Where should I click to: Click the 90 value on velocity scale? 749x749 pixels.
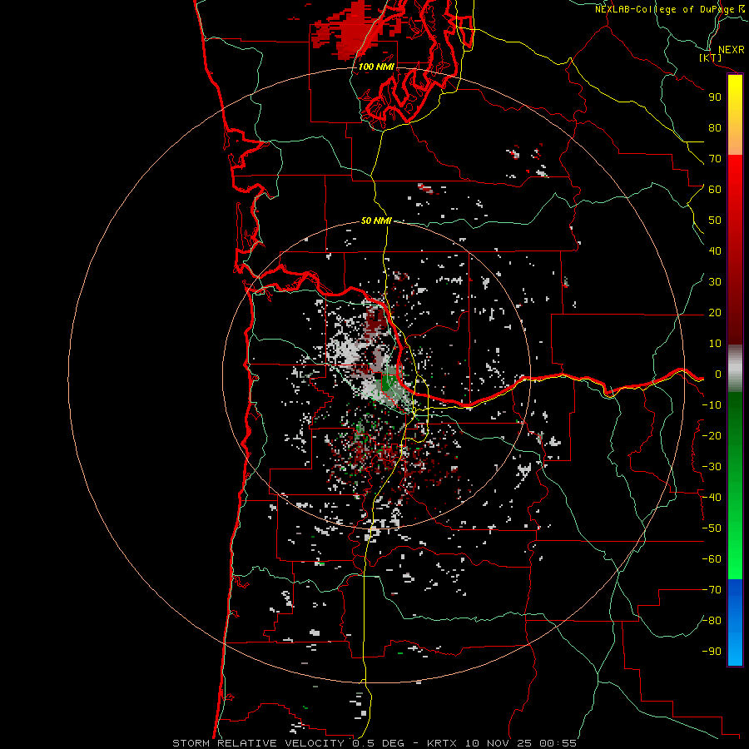(x=715, y=97)
